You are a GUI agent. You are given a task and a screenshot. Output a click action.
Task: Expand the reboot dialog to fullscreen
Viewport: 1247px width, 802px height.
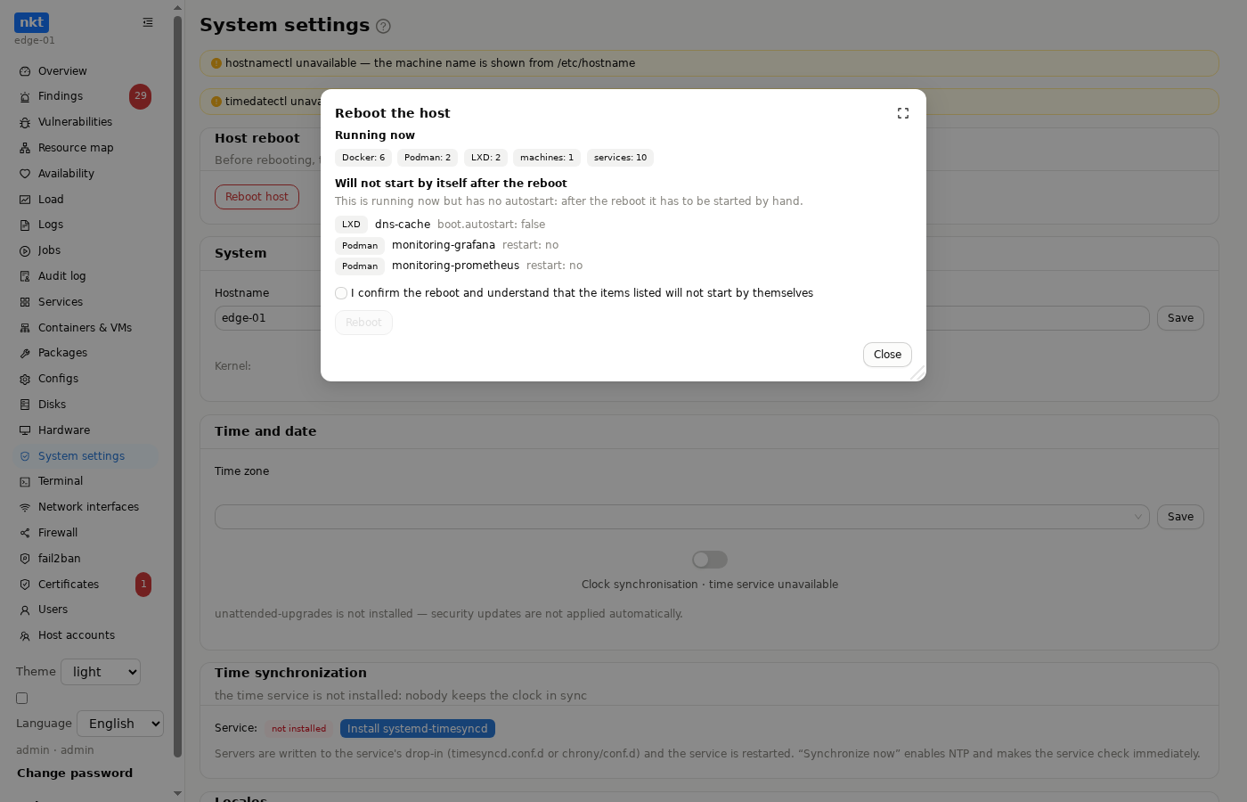[903, 113]
